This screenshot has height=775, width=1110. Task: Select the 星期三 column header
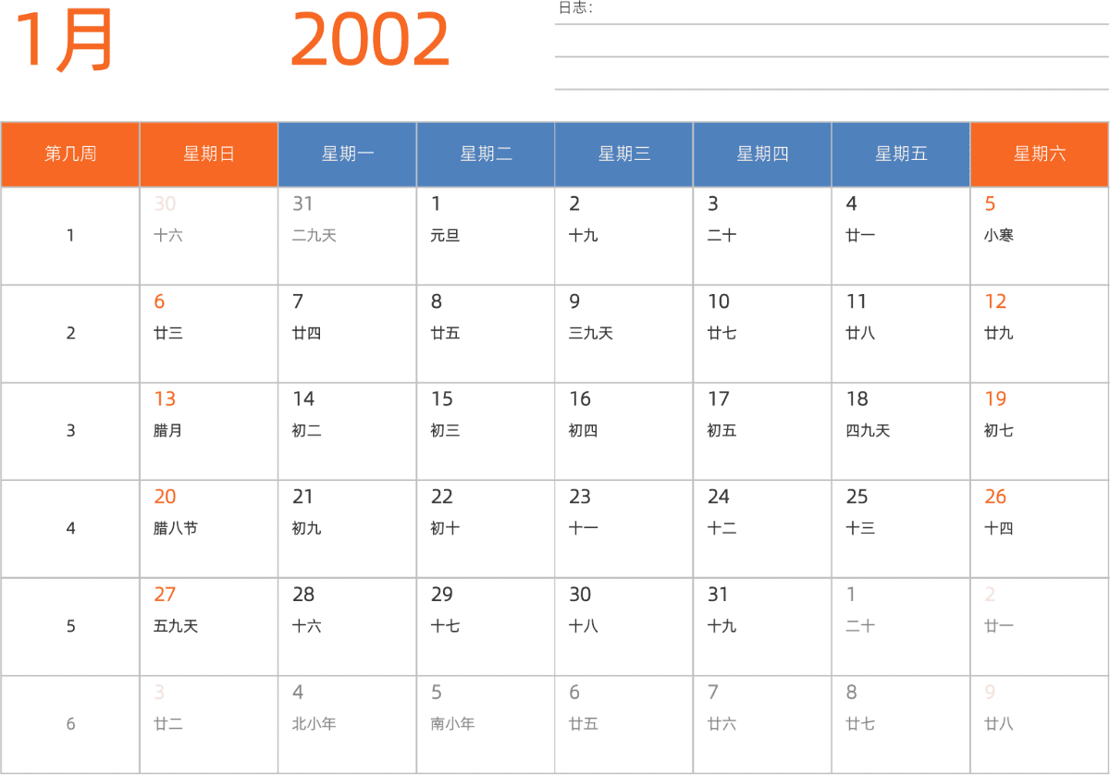tap(624, 154)
